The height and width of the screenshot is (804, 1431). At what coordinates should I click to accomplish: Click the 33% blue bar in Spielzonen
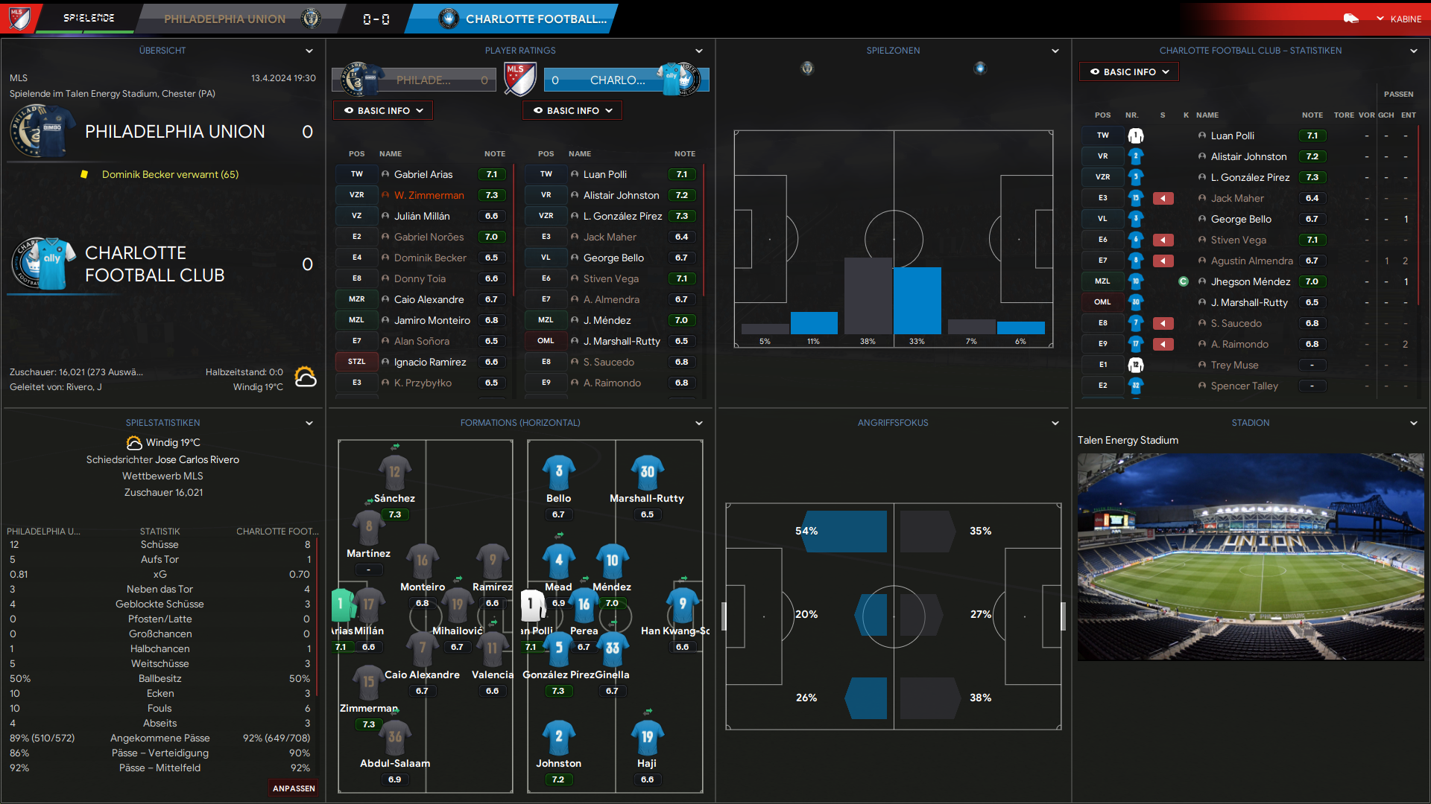coord(917,301)
